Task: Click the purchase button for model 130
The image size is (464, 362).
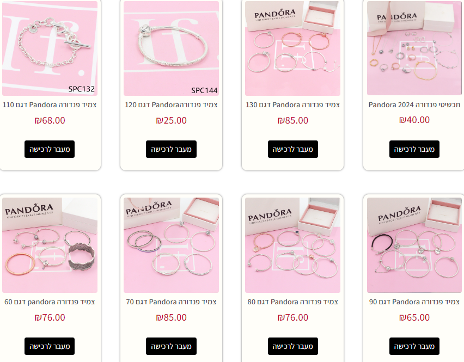Action: (293, 149)
